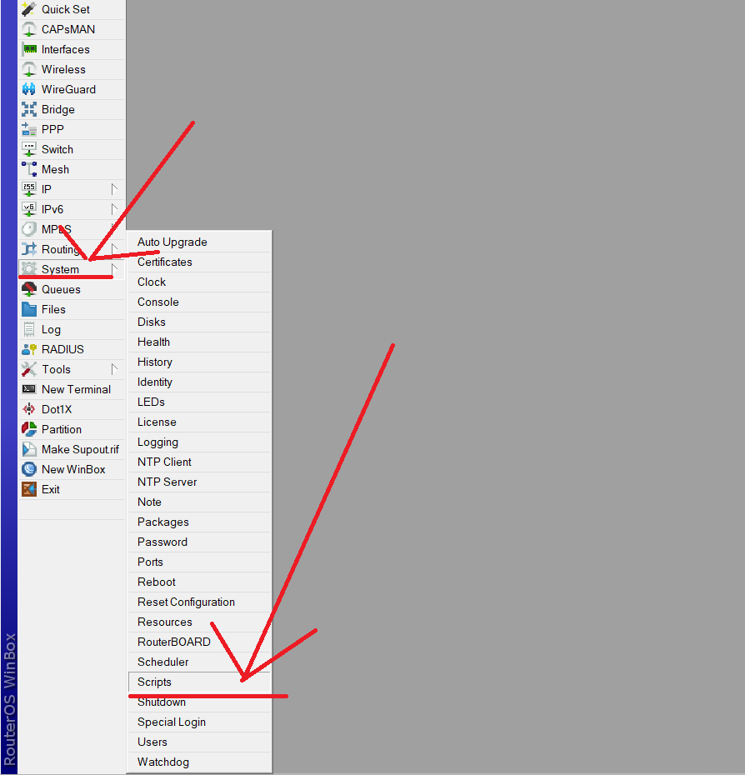The width and height of the screenshot is (745, 775).
Task: Select Reset Configuration entry
Action: coord(200,602)
